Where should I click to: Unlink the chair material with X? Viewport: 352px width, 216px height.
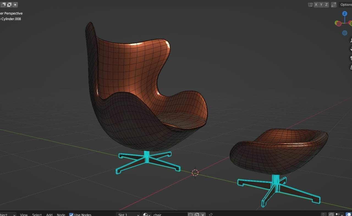(x=203, y=214)
